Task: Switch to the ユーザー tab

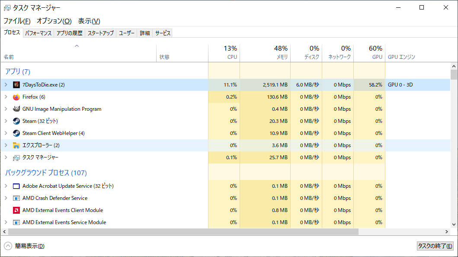Action: (126, 33)
